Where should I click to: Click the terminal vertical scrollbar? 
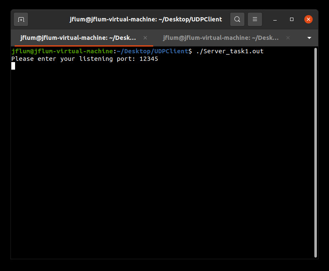point(316,152)
